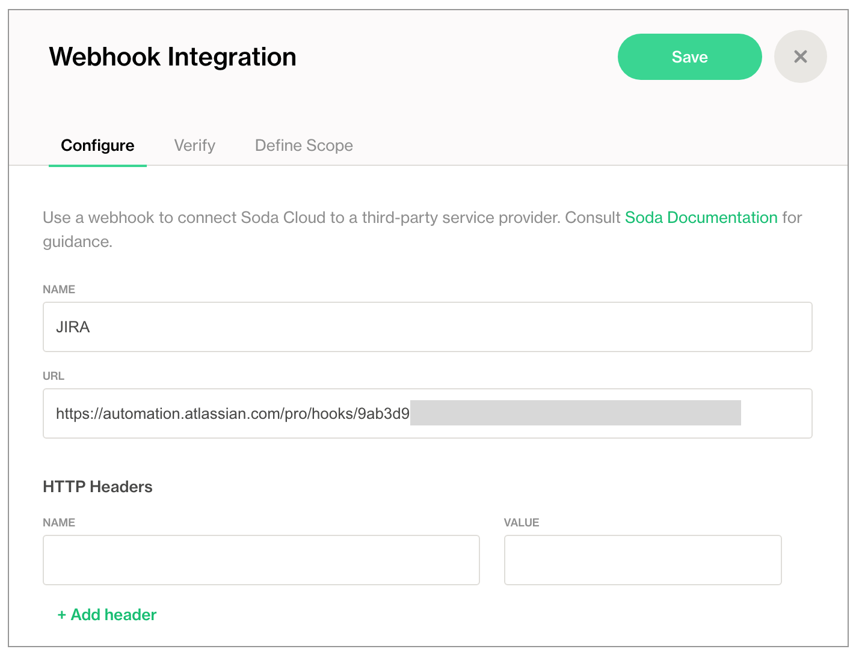Click the HTTP header Value input
The image size is (859, 655).
[x=642, y=560]
